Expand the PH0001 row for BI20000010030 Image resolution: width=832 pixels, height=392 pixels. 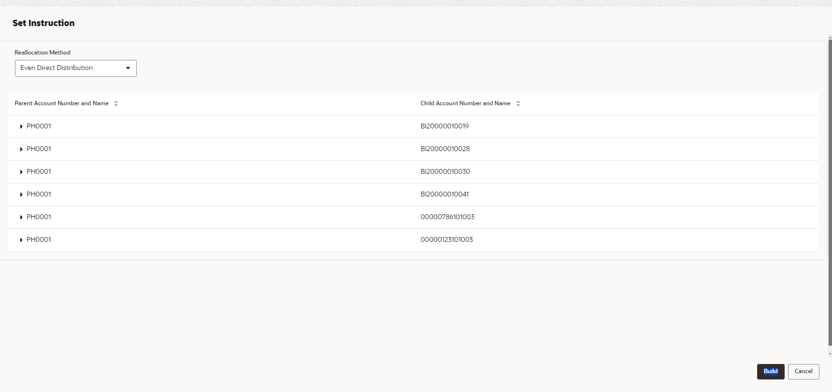pos(21,172)
